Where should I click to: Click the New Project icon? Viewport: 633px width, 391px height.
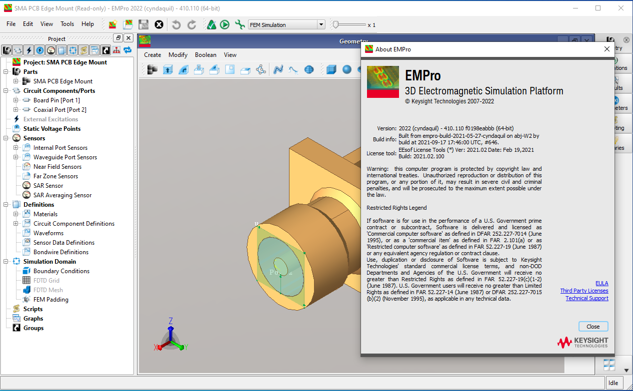click(113, 24)
